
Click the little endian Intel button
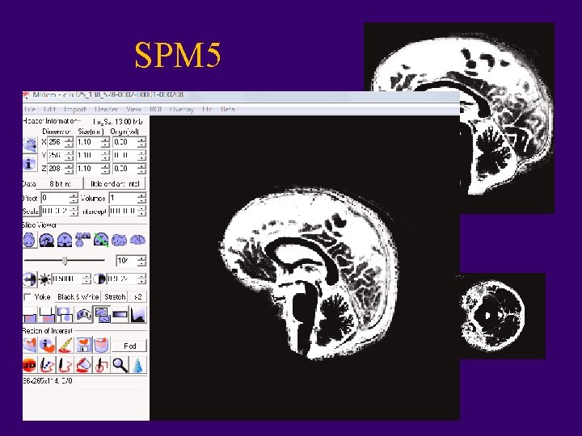point(115,184)
